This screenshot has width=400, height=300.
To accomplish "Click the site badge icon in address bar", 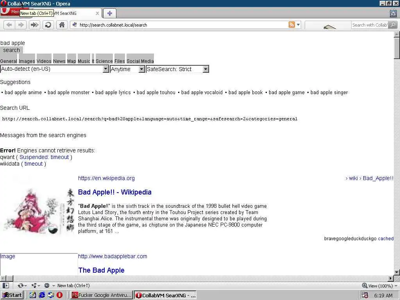I will (x=75, y=25).
